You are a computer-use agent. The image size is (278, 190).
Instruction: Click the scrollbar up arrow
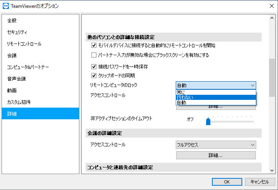(x=272, y=18)
